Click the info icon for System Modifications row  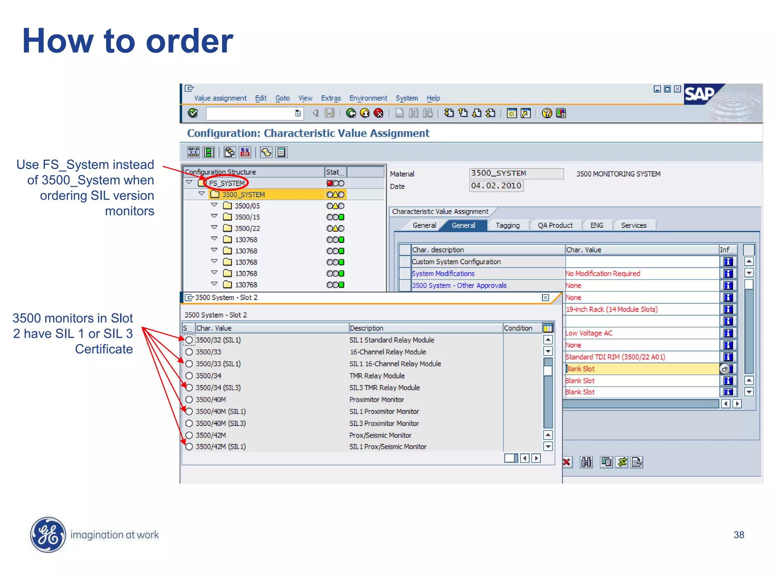click(728, 274)
